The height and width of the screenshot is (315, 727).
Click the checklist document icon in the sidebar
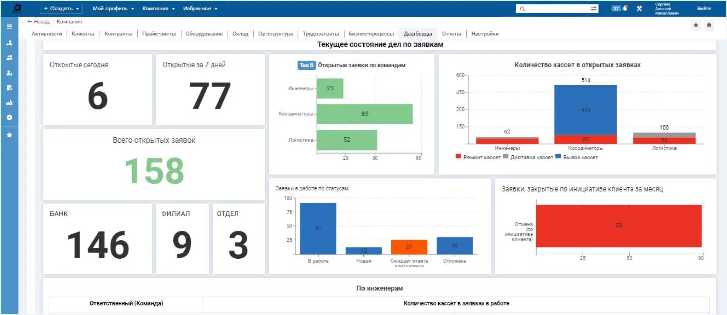(x=9, y=88)
